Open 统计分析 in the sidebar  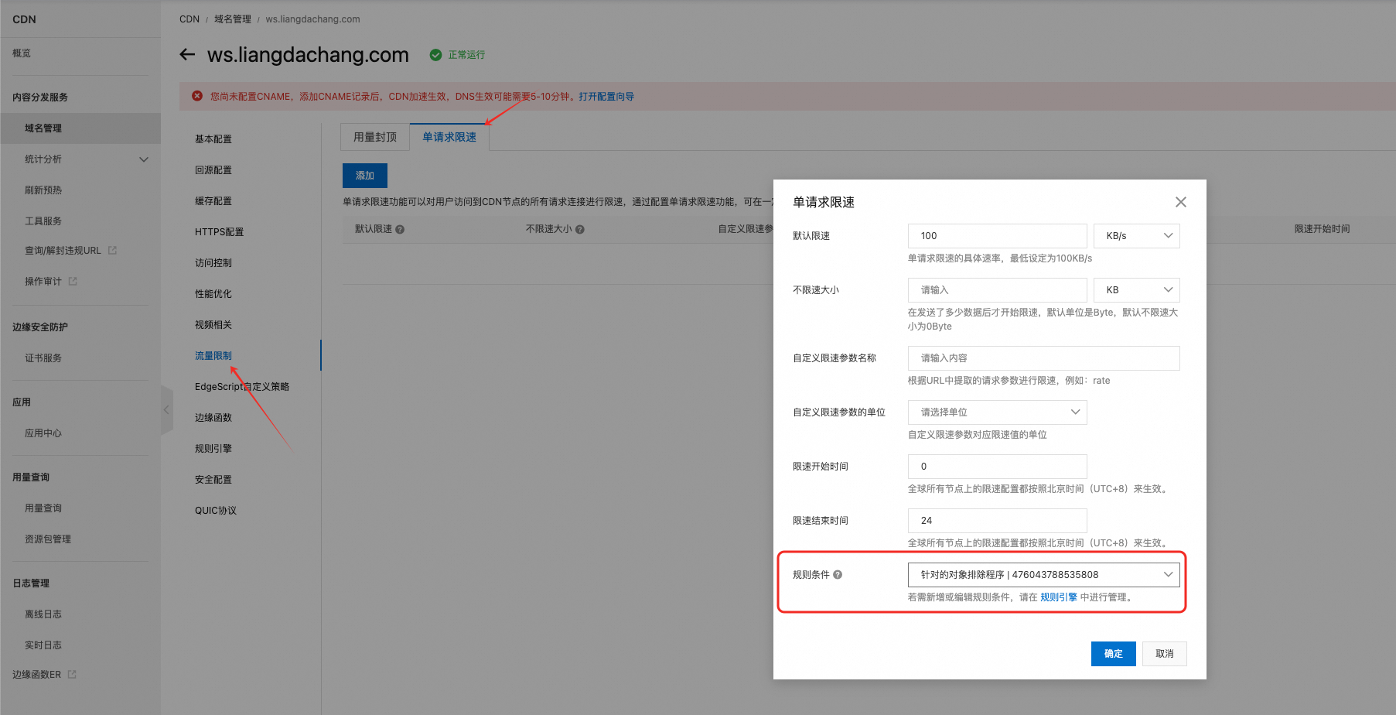(x=43, y=159)
